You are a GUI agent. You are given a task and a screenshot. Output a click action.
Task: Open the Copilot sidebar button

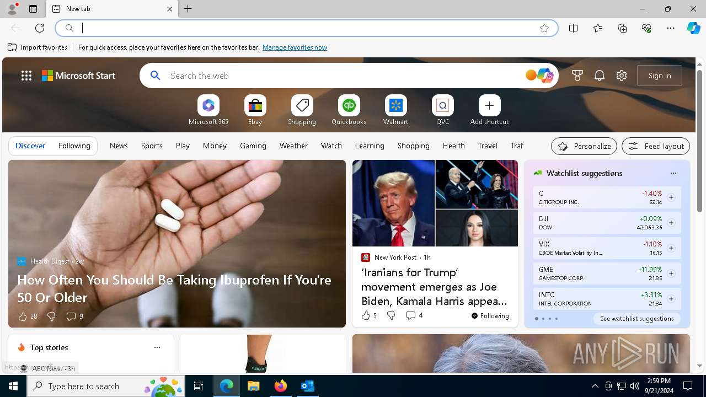click(693, 28)
